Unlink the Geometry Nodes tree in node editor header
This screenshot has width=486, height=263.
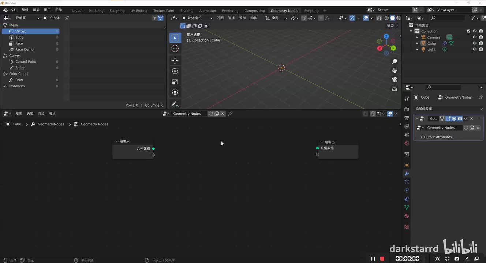point(223,114)
